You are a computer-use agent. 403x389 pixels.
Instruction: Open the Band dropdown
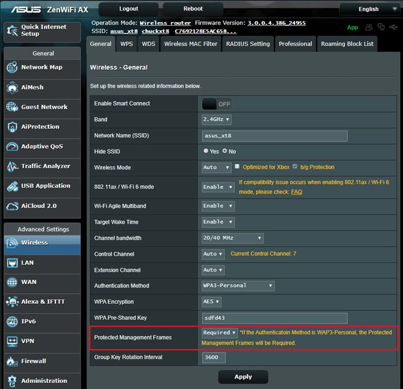[217, 120]
